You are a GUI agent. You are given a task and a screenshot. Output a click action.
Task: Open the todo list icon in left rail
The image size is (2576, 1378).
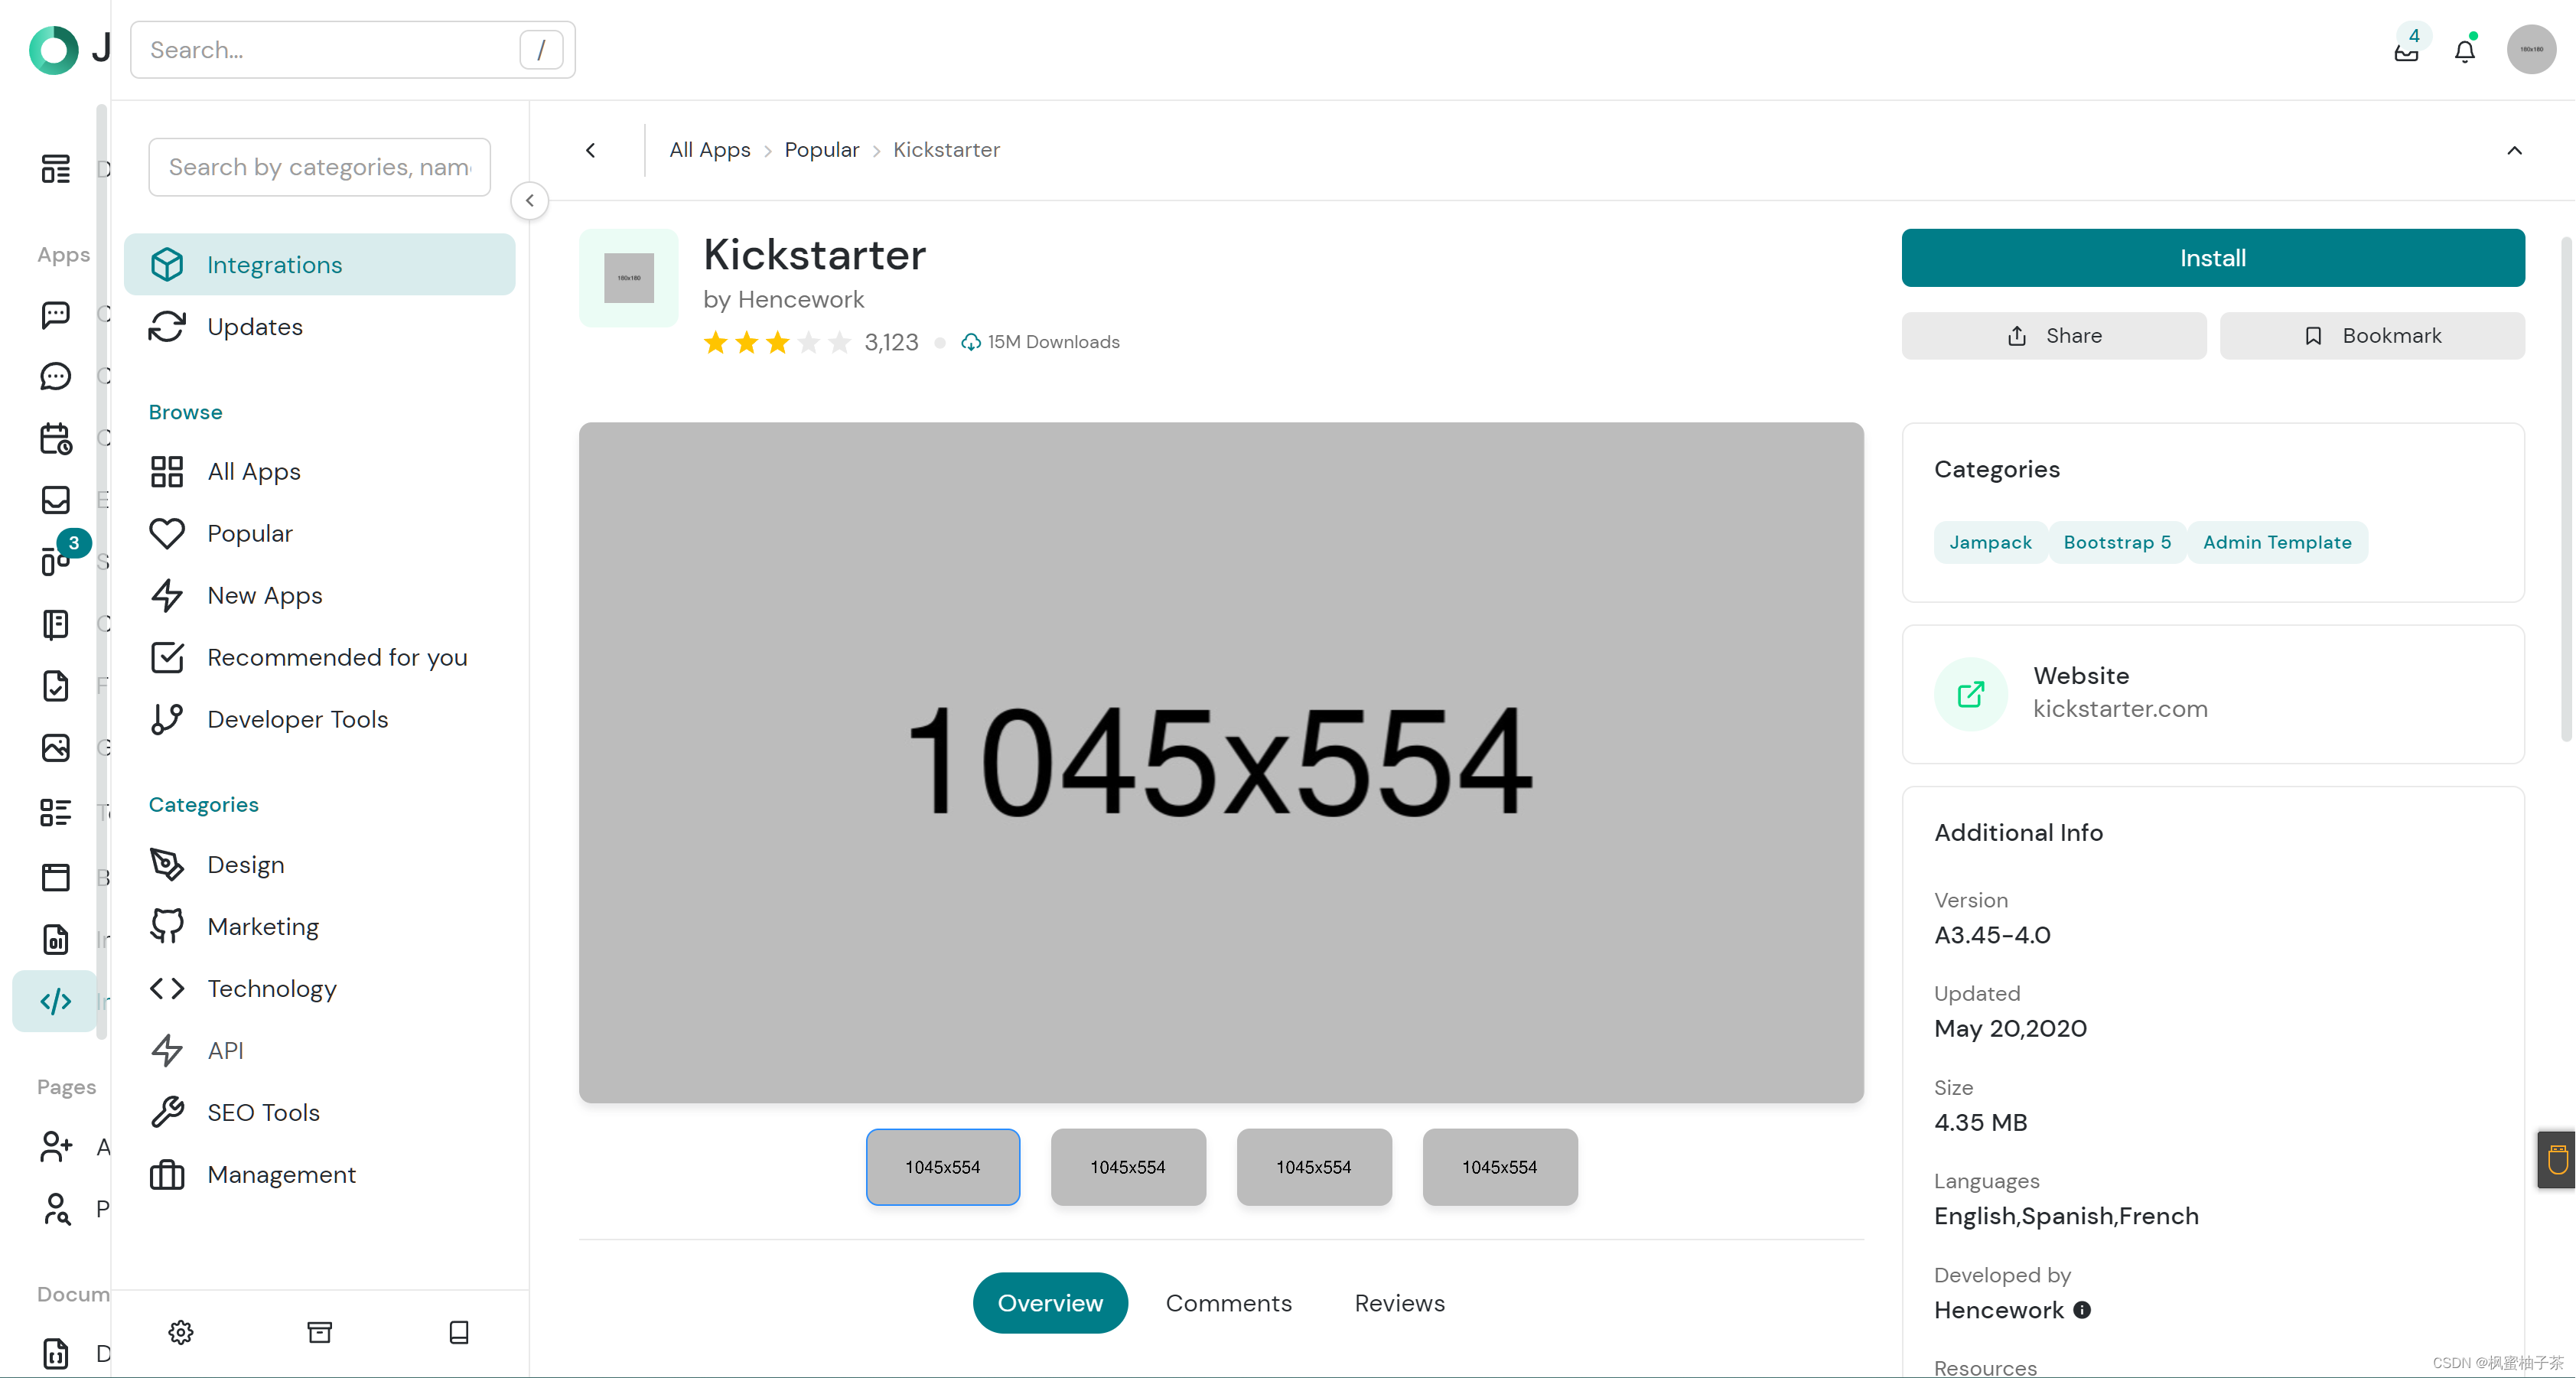tap(56, 812)
